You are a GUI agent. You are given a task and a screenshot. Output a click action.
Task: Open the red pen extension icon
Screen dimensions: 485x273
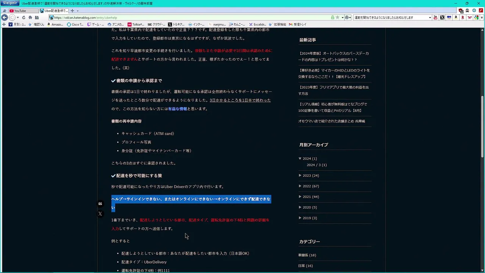pyautogui.click(x=481, y=11)
